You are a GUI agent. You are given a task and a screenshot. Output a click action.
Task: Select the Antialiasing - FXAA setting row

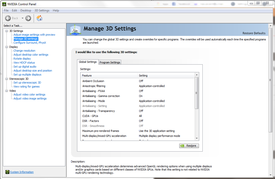(x=94, y=91)
